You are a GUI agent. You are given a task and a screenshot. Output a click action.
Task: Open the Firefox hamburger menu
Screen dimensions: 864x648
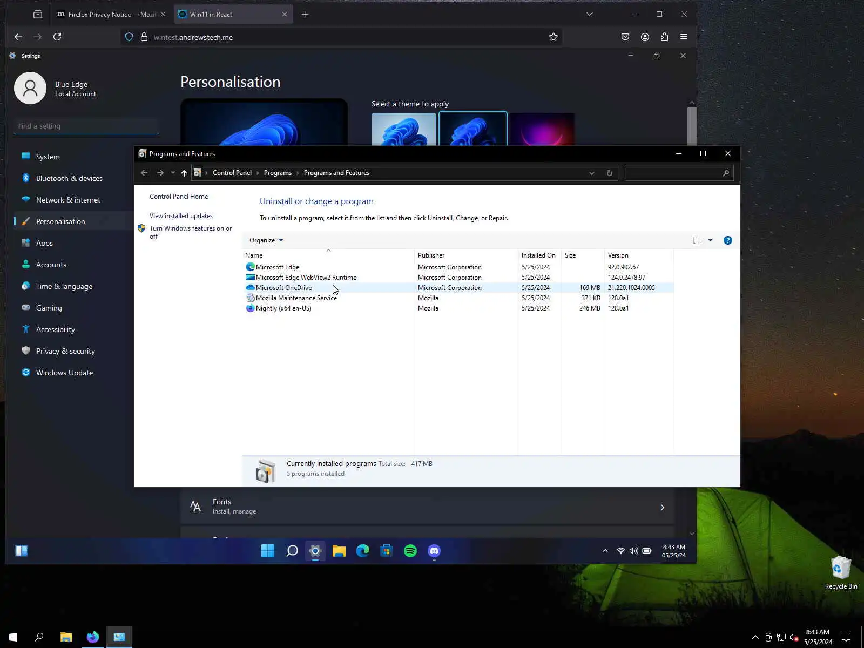684,37
